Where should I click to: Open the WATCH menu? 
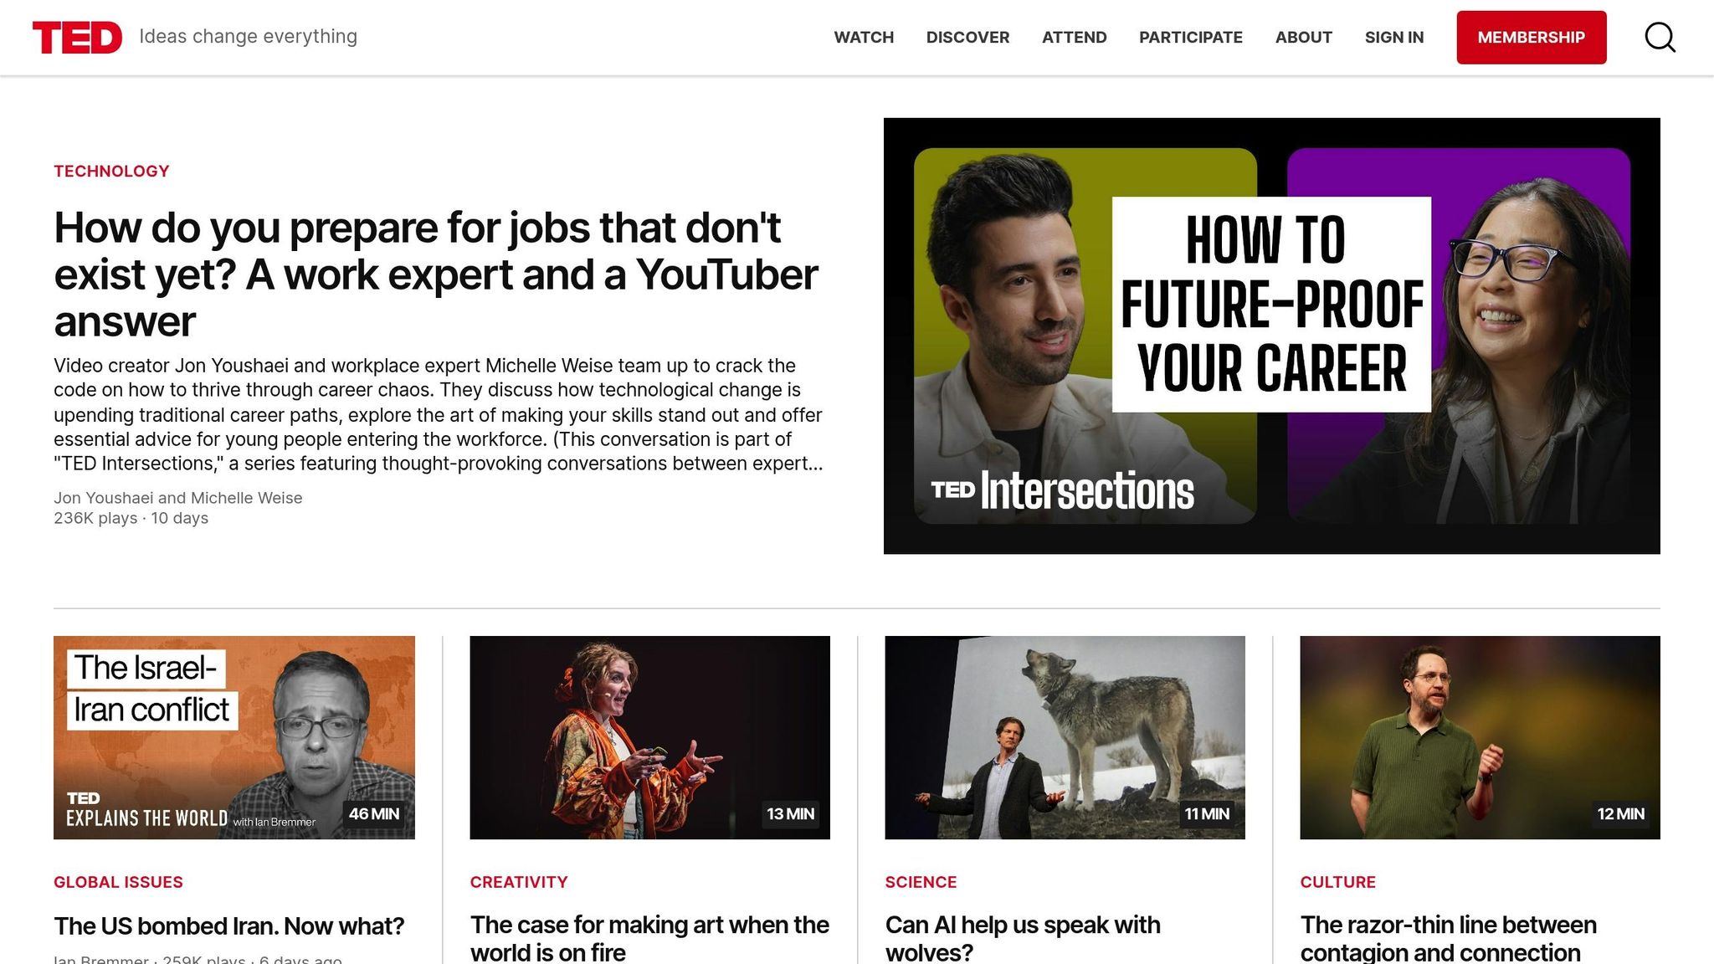pyautogui.click(x=864, y=37)
